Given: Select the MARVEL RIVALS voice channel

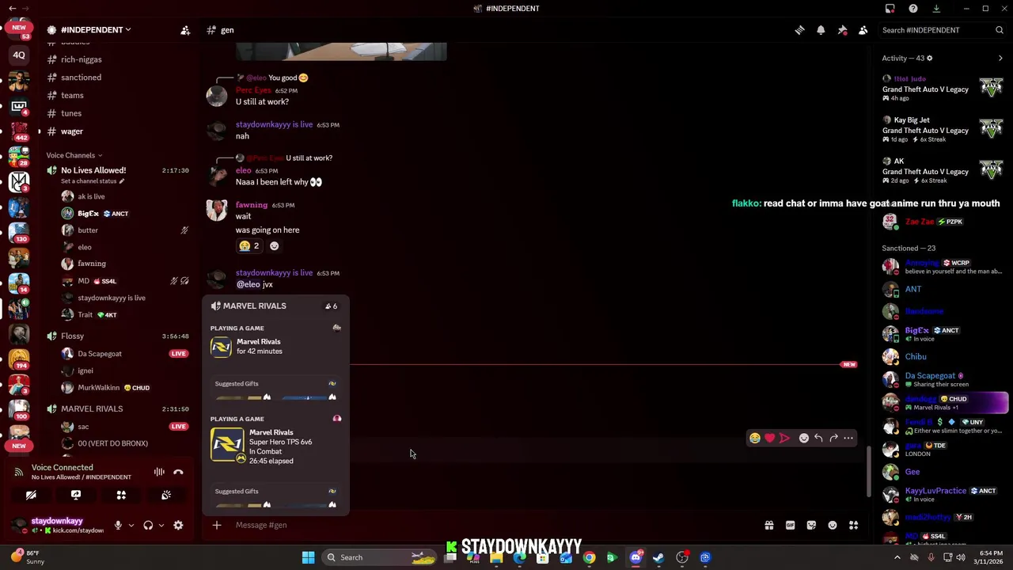Looking at the screenshot, I should pos(92,408).
